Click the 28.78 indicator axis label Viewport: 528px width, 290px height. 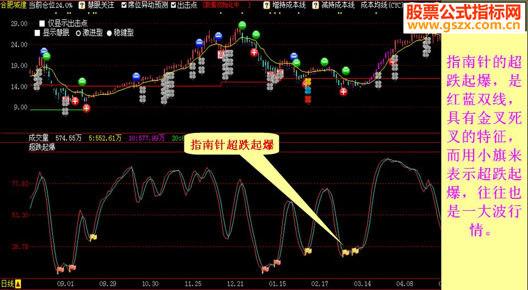(20, 247)
